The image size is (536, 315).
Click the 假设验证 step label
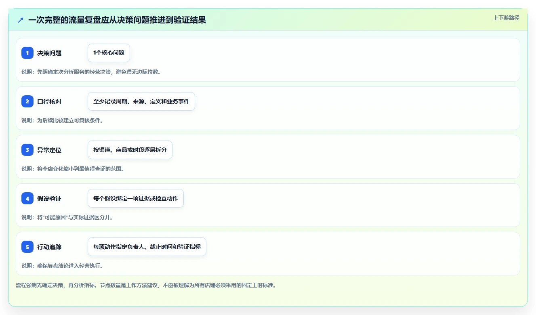49,198
